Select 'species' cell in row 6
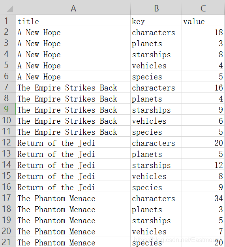Viewport: 225px width, 247px height. [156, 76]
